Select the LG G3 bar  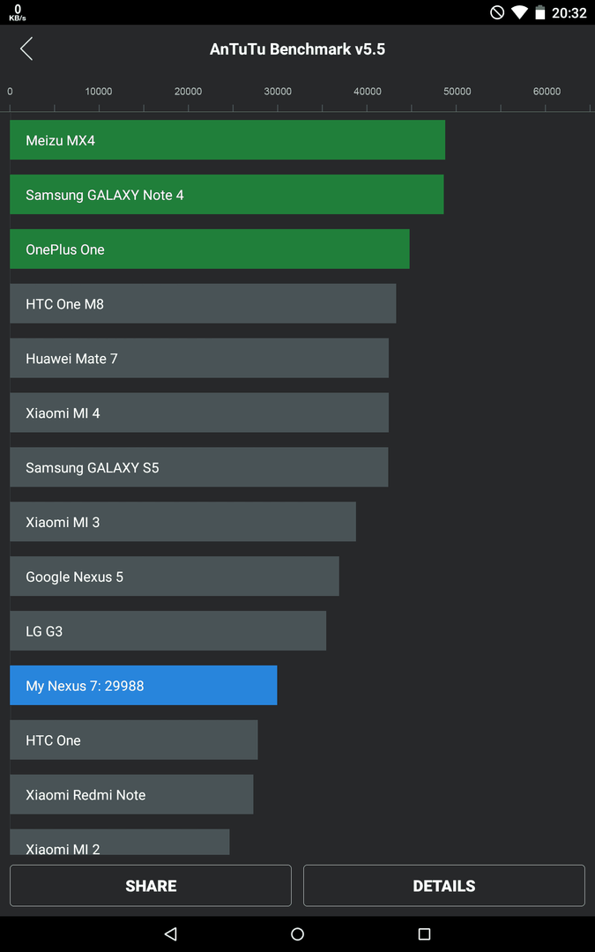tap(168, 631)
